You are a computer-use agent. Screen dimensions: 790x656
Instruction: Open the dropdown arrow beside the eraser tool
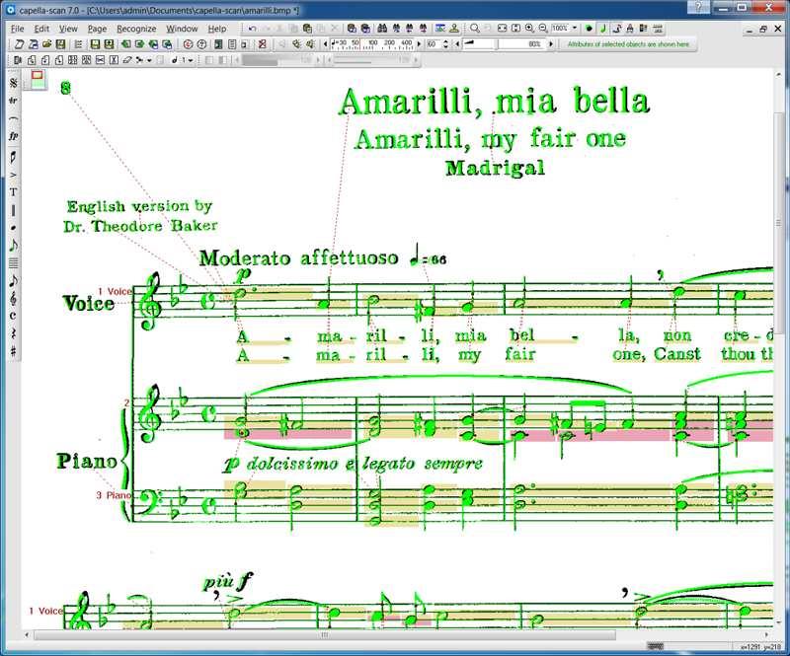149,60
